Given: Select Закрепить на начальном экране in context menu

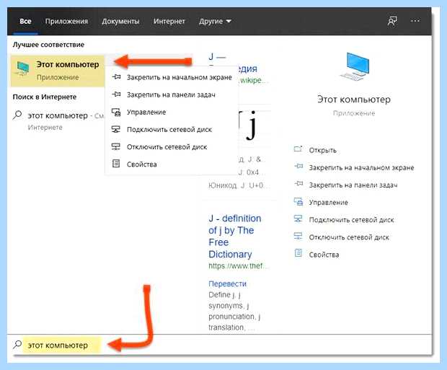Looking at the screenshot, I should click(172, 77).
